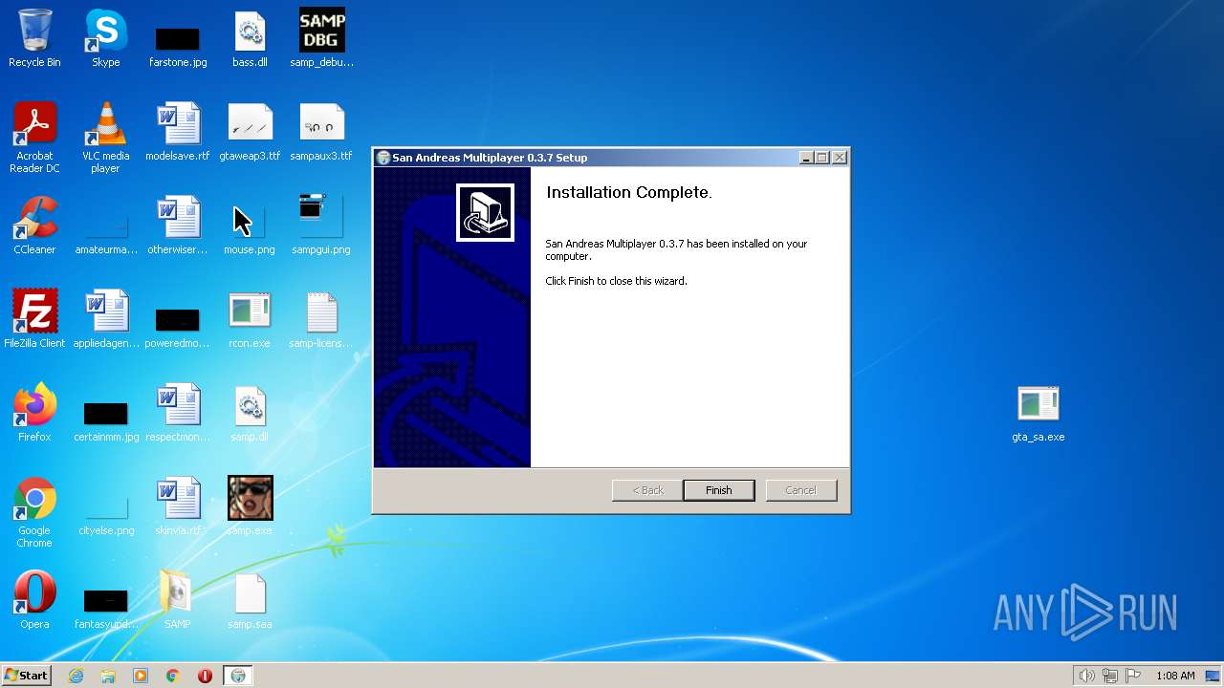Switch to the setup wizard taskbar button
This screenshot has height=688, width=1224.
coord(238,676)
